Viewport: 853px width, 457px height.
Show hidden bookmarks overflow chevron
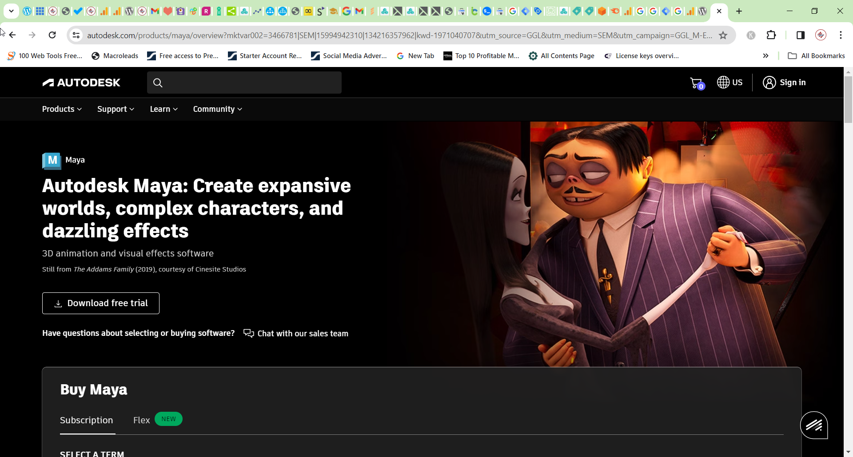[765, 55]
